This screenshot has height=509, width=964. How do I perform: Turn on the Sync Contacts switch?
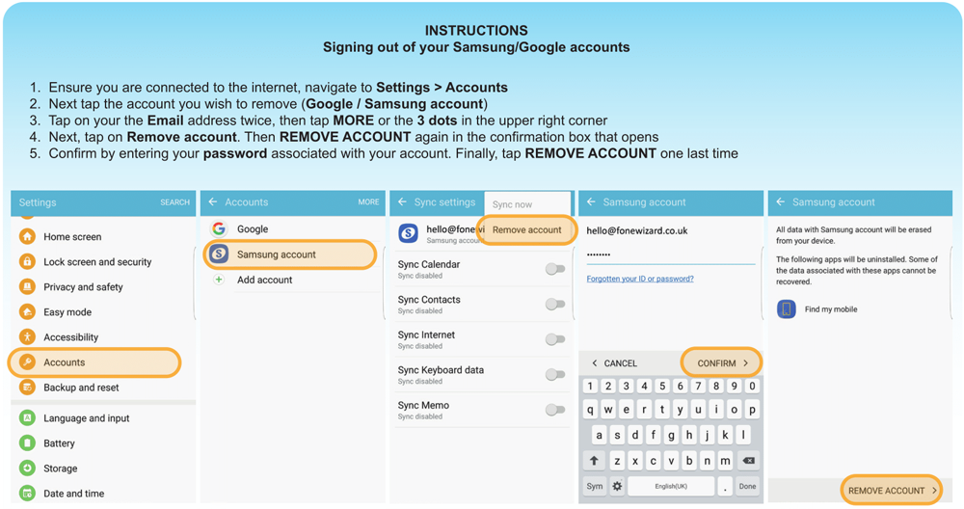pyautogui.click(x=555, y=304)
